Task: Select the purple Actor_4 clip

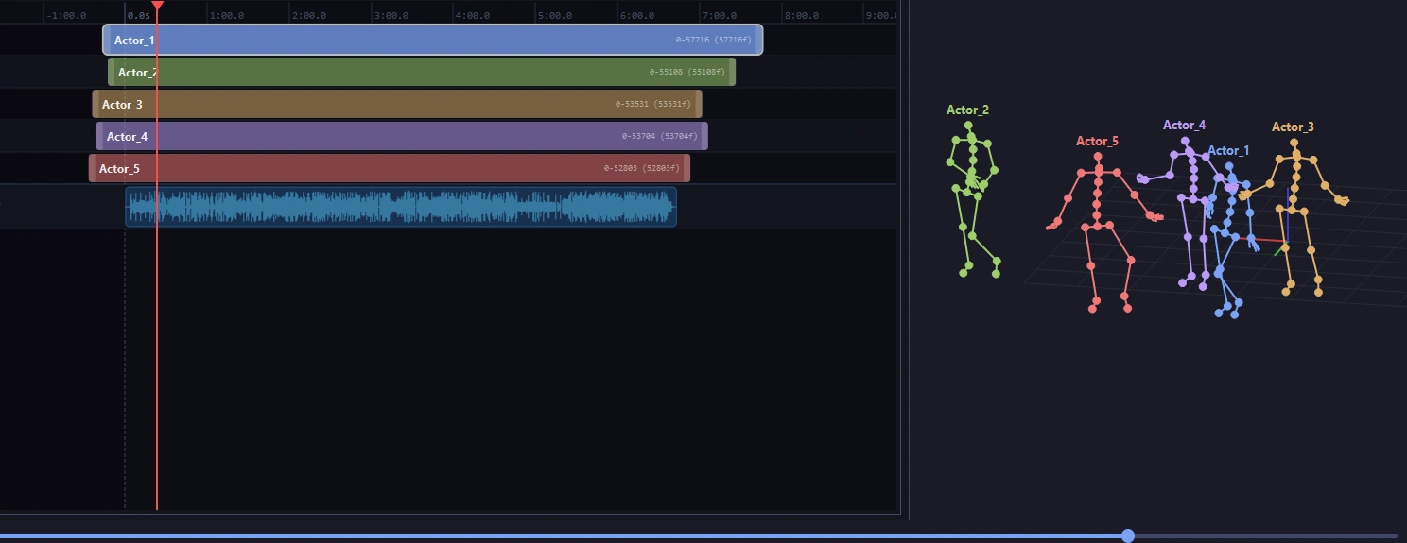Action: 402,136
